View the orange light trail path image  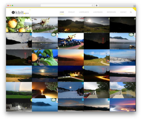(x=97, y=74)
